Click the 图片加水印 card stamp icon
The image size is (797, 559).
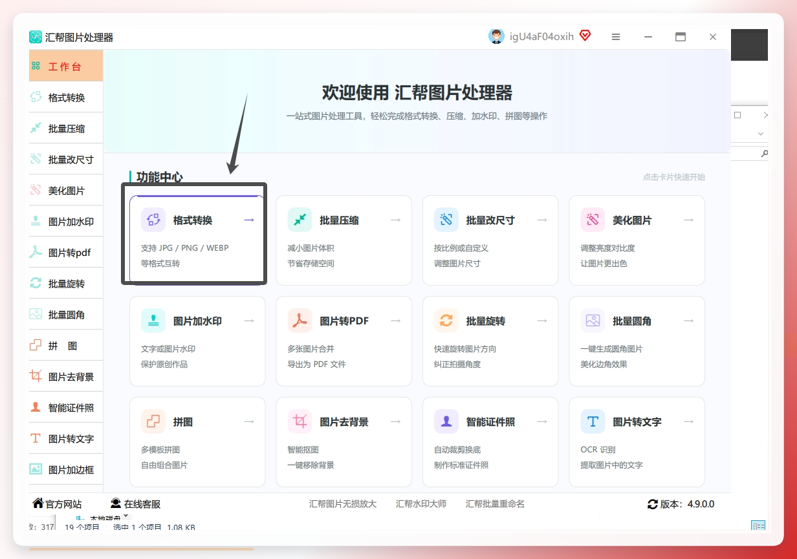[x=153, y=321]
